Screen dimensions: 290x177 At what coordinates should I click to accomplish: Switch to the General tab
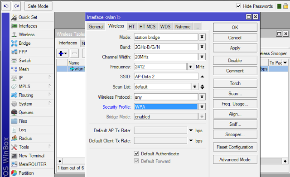[x=96, y=27]
